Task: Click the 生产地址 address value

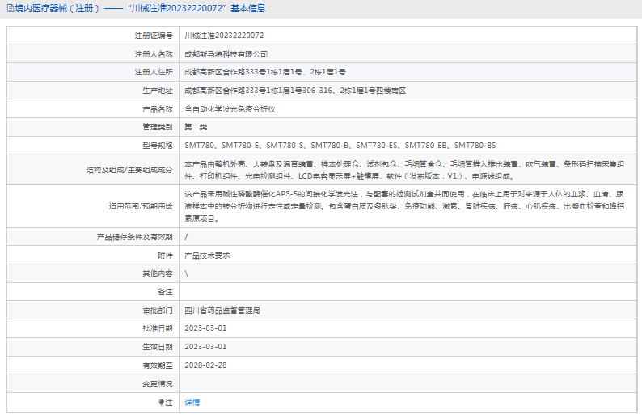Action: click(295, 91)
